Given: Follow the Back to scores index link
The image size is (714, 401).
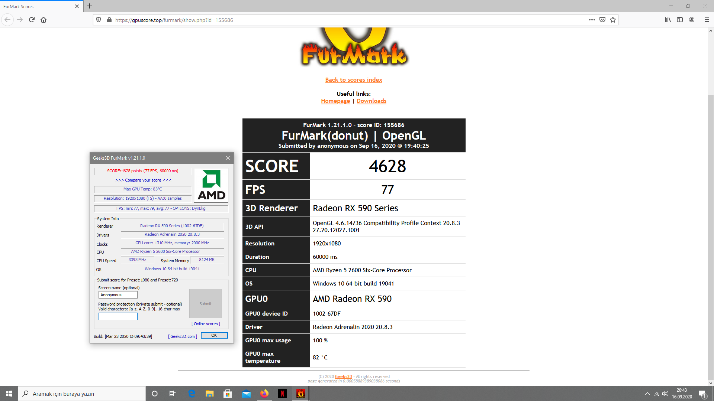Looking at the screenshot, I should (x=354, y=80).
